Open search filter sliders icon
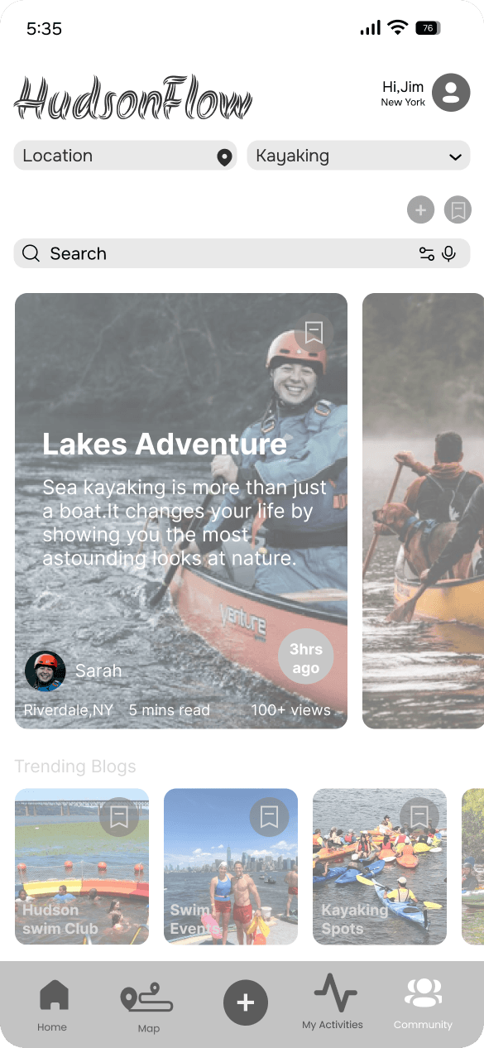 pos(427,254)
